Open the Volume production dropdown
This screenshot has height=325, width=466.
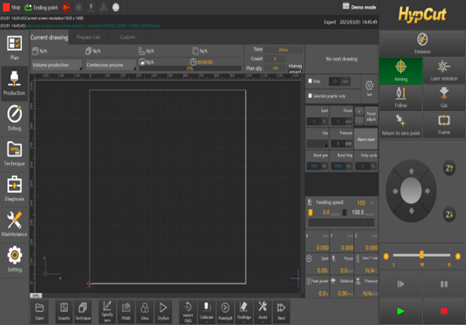(x=56, y=64)
